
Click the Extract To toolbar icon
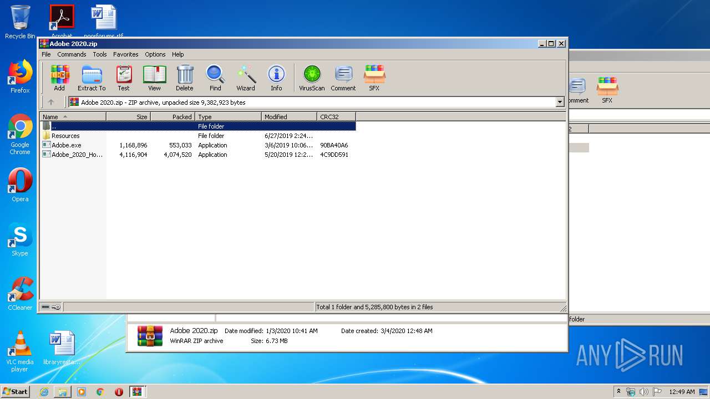click(x=92, y=78)
